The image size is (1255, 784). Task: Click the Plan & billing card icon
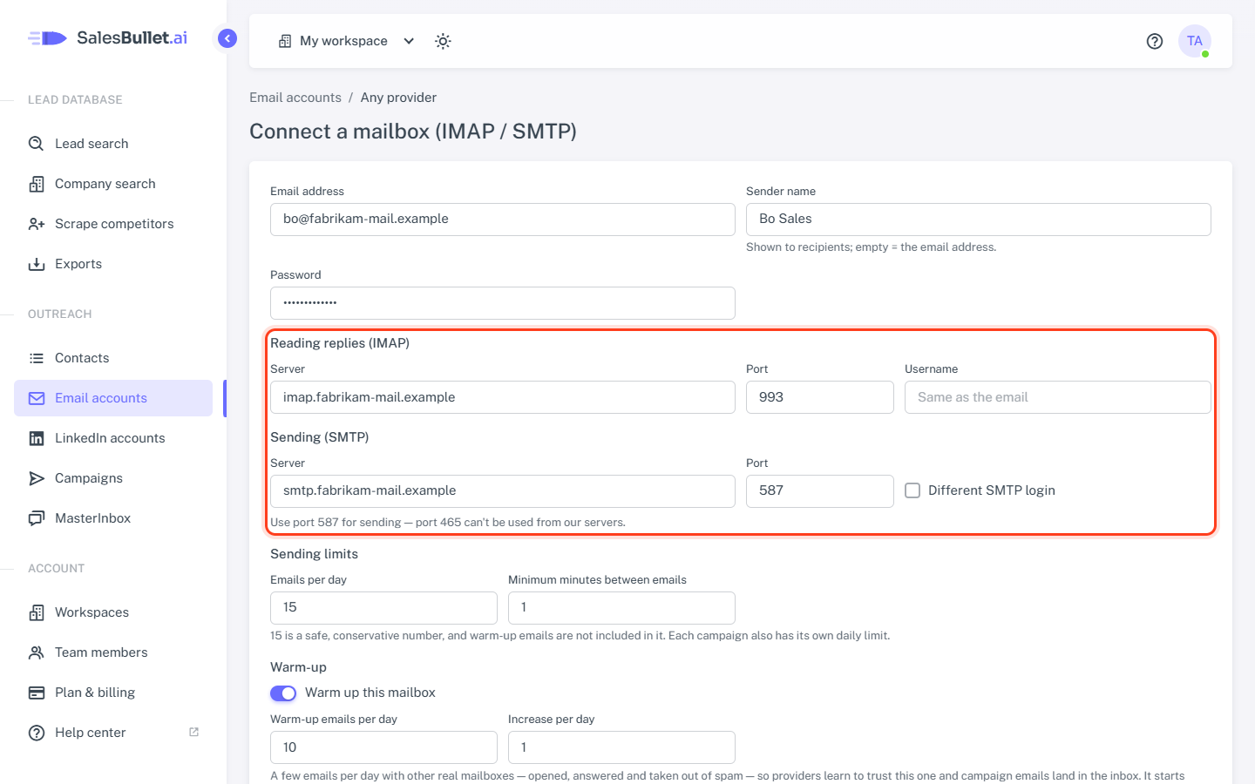click(37, 693)
